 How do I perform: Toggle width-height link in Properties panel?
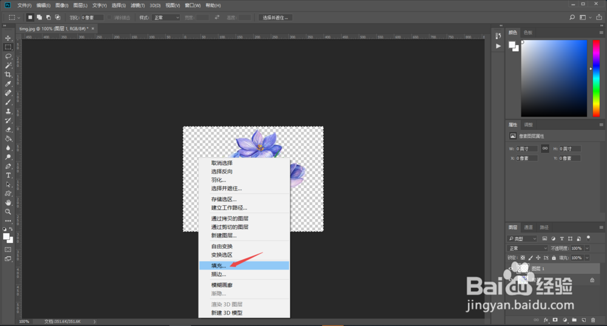[544, 149]
